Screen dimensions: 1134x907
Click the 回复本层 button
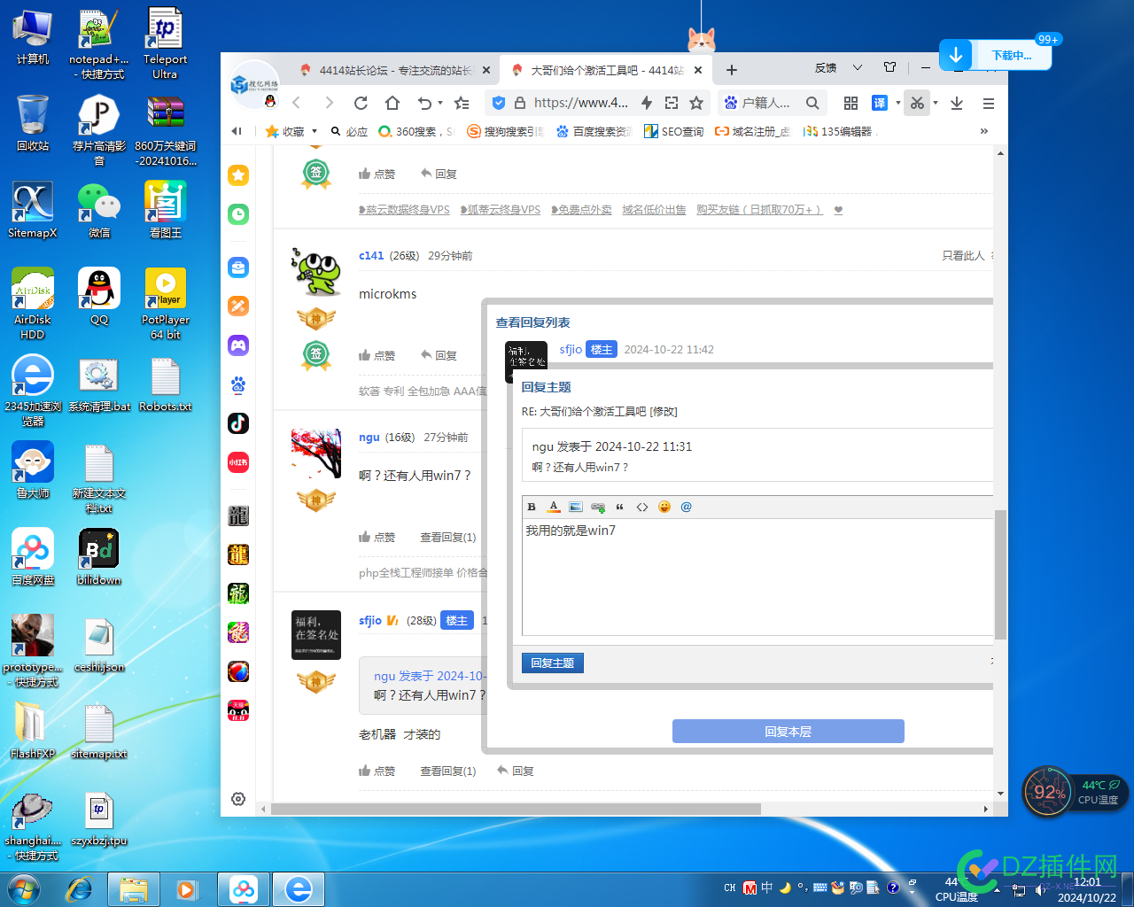788,732
